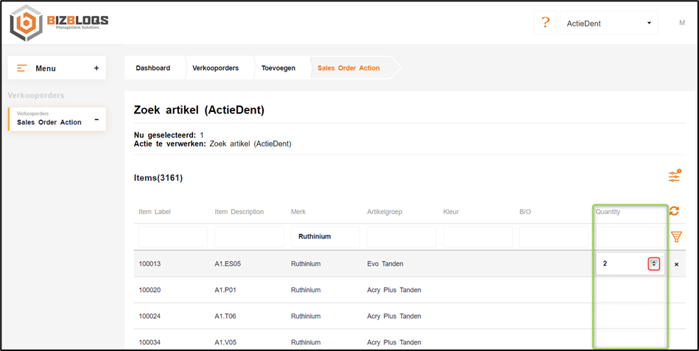Click the orange refresh icon
The image size is (699, 351).
tap(674, 211)
